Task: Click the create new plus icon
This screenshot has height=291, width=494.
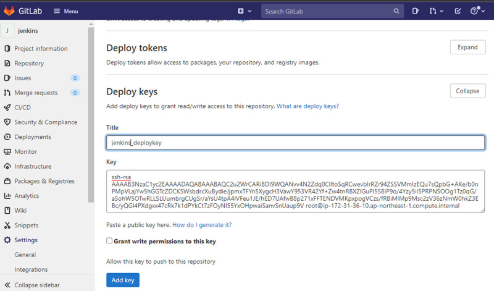Action: [x=241, y=11]
